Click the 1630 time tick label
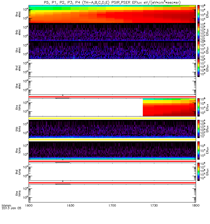The width and height of the screenshot is (210, 224). [x=71, y=206]
